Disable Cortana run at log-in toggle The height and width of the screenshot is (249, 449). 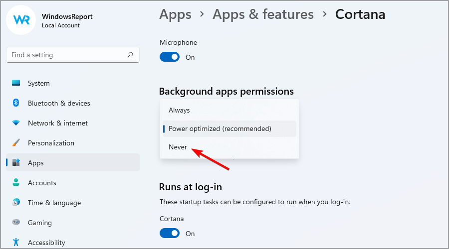coord(170,233)
